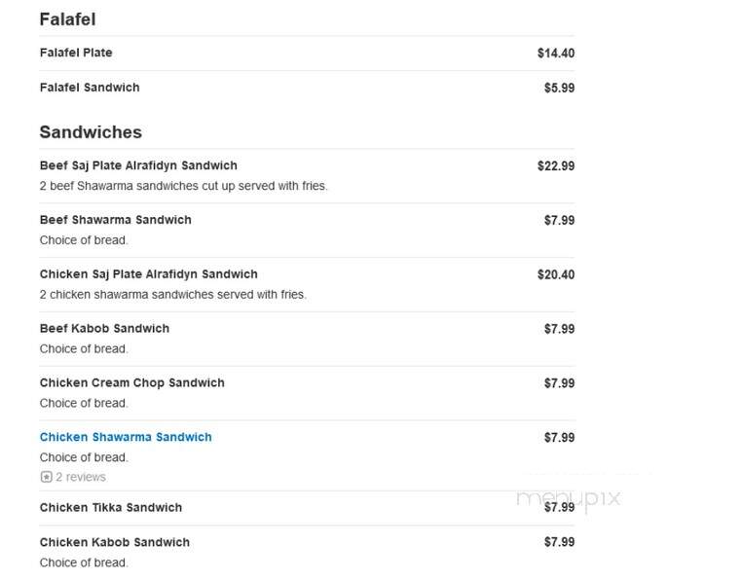Click the $5.99 Falafel Sandwich price
This screenshot has height=579, width=743.
click(x=559, y=88)
